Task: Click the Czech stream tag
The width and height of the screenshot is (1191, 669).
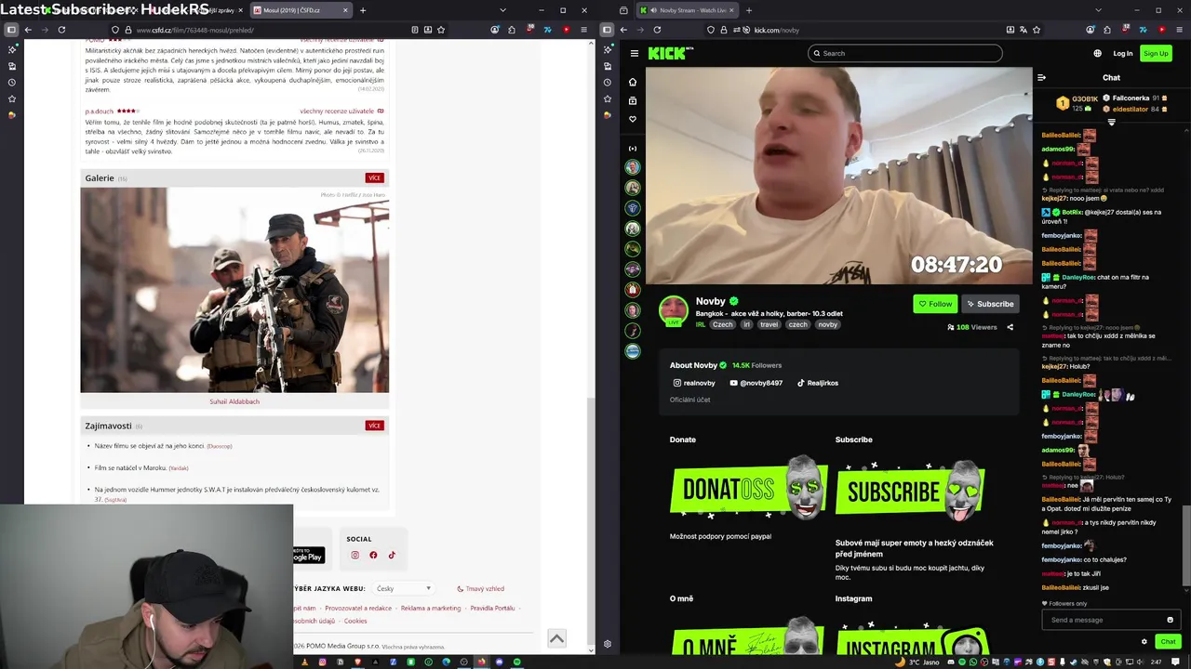Action: [723, 324]
